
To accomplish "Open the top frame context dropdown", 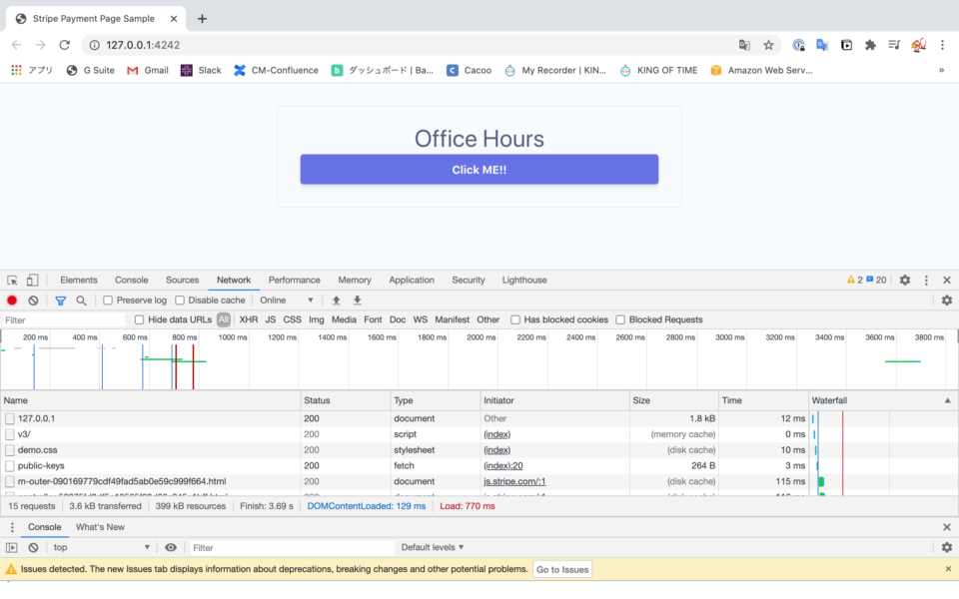I will pyautogui.click(x=100, y=547).
